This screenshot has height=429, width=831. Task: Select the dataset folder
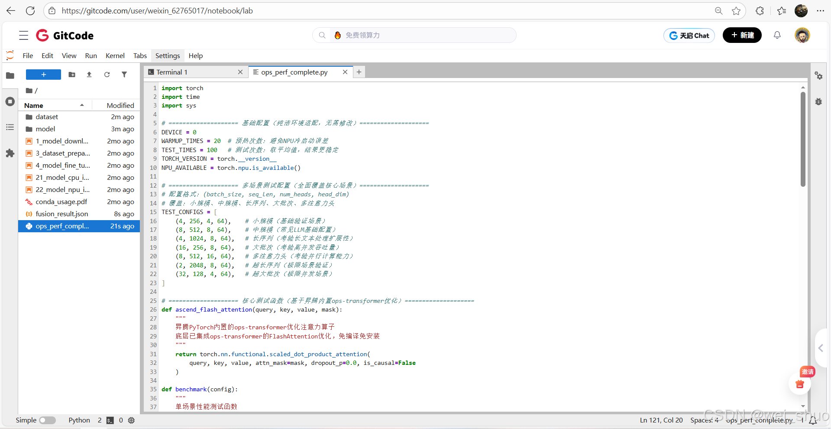click(79, 117)
